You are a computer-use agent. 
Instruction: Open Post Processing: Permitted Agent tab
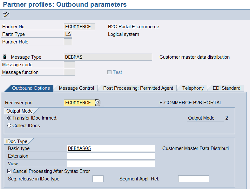point(138,88)
